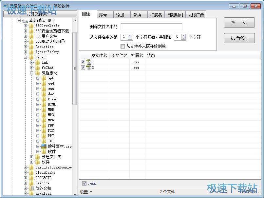
Task: Sort by the 原文件名 column header
Action: pyautogui.click(x=95, y=55)
